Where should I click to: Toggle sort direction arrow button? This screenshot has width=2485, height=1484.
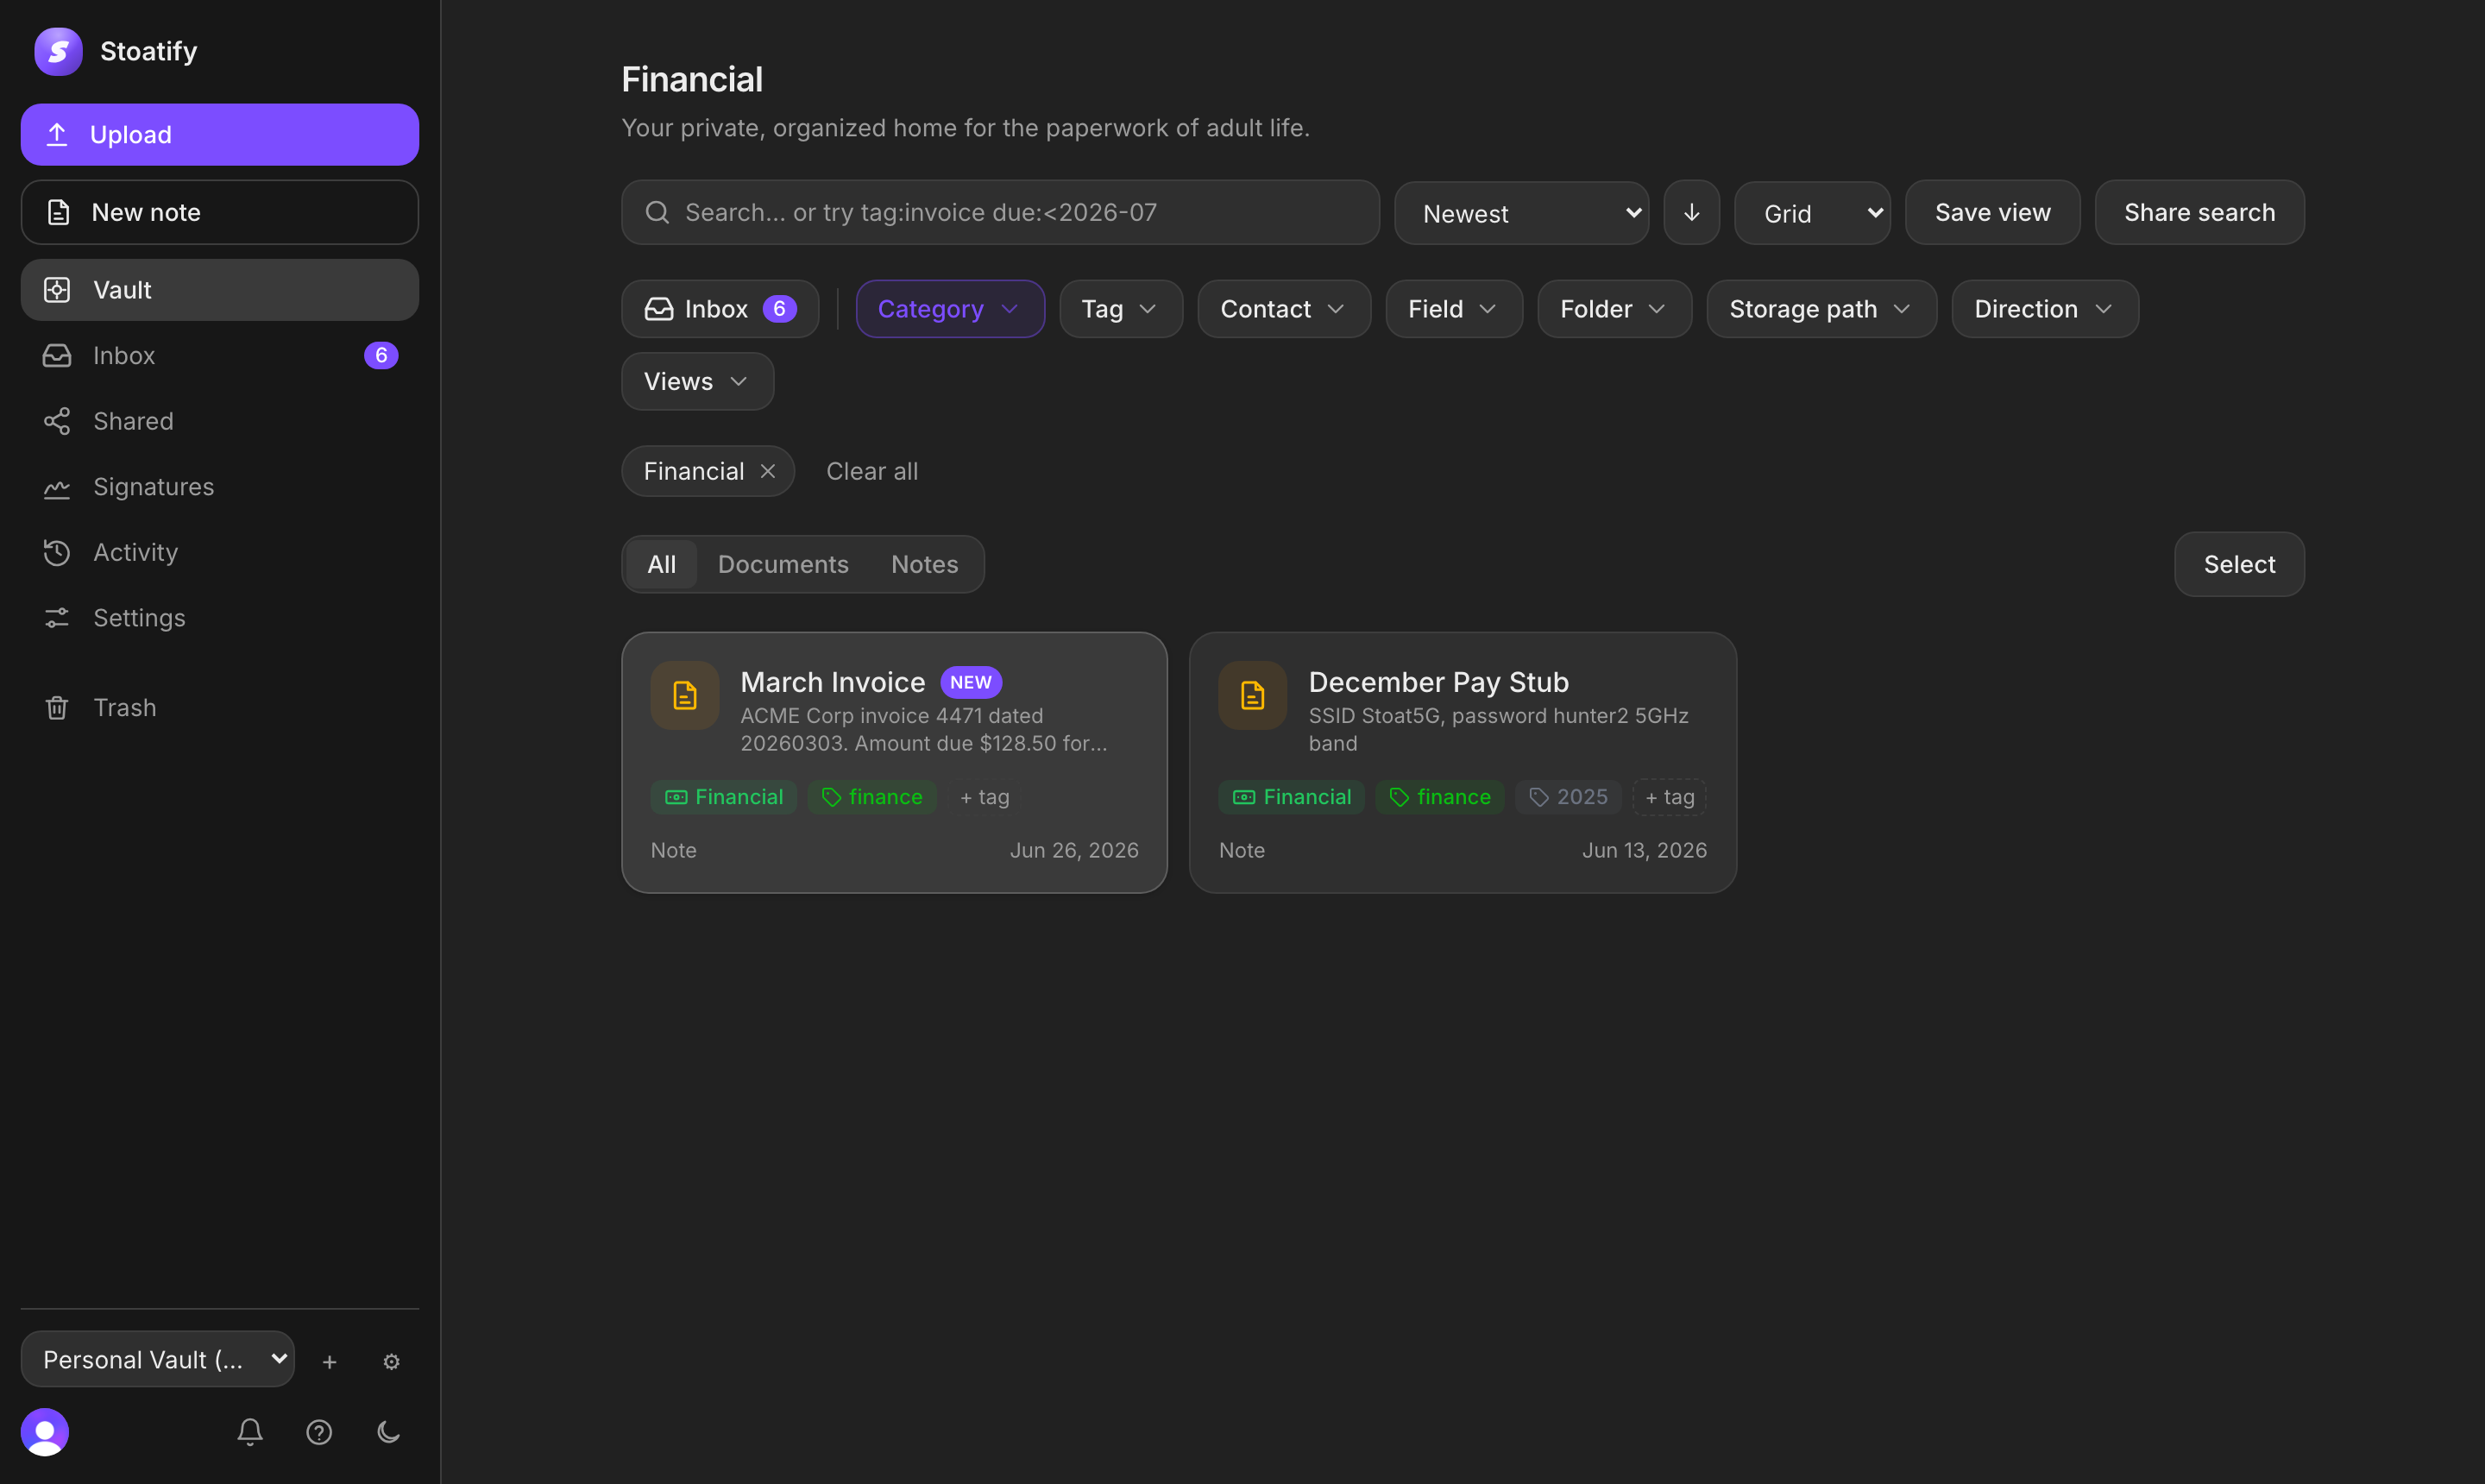tap(1691, 212)
